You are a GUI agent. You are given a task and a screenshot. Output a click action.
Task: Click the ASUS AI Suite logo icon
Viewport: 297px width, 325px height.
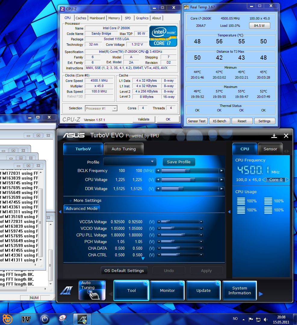[x=67, y=290]
